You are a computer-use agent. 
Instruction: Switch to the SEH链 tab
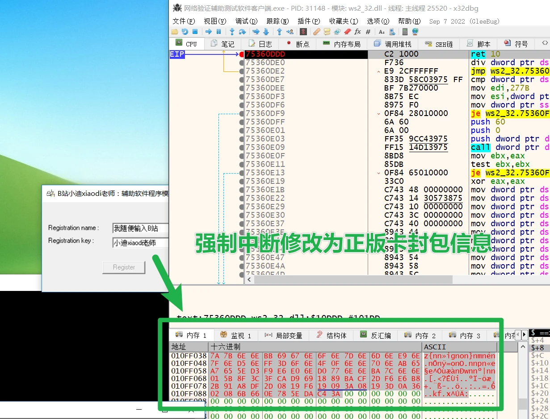(x=439, y=44)
